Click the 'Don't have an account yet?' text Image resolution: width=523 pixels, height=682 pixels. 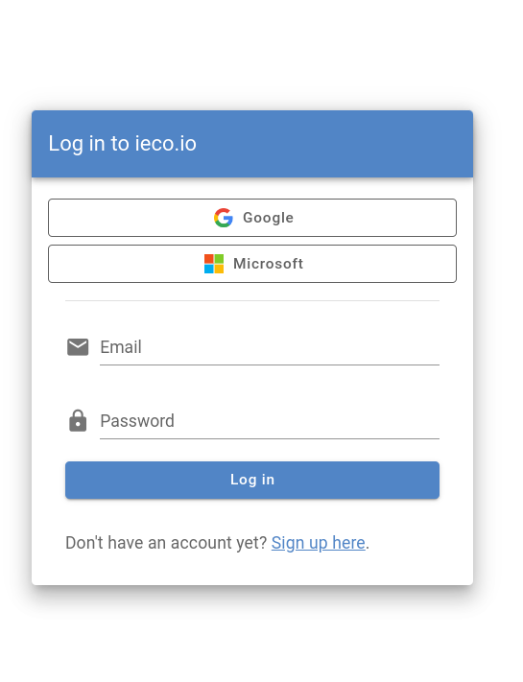[166, 543]
